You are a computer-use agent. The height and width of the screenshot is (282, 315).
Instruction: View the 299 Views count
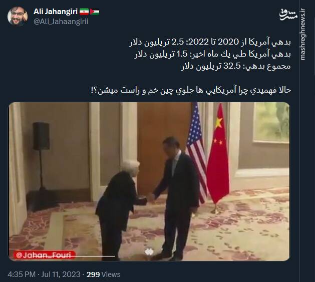click(104, 274)
